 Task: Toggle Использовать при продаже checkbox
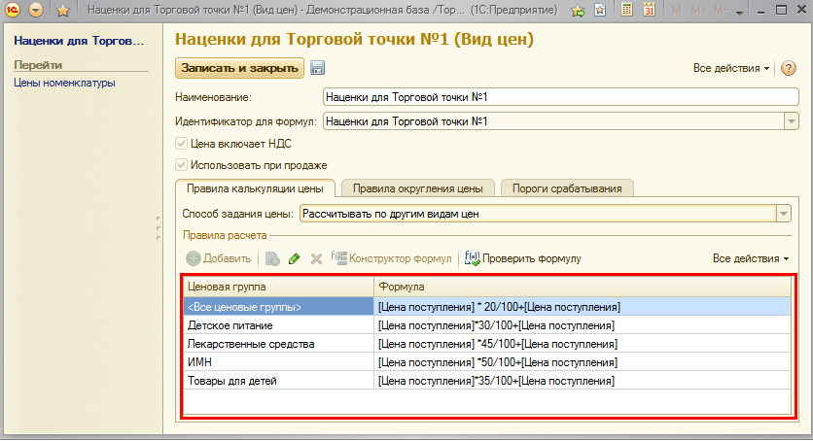181,165
